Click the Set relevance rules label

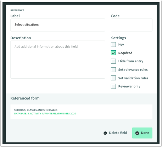click(133, 70)
